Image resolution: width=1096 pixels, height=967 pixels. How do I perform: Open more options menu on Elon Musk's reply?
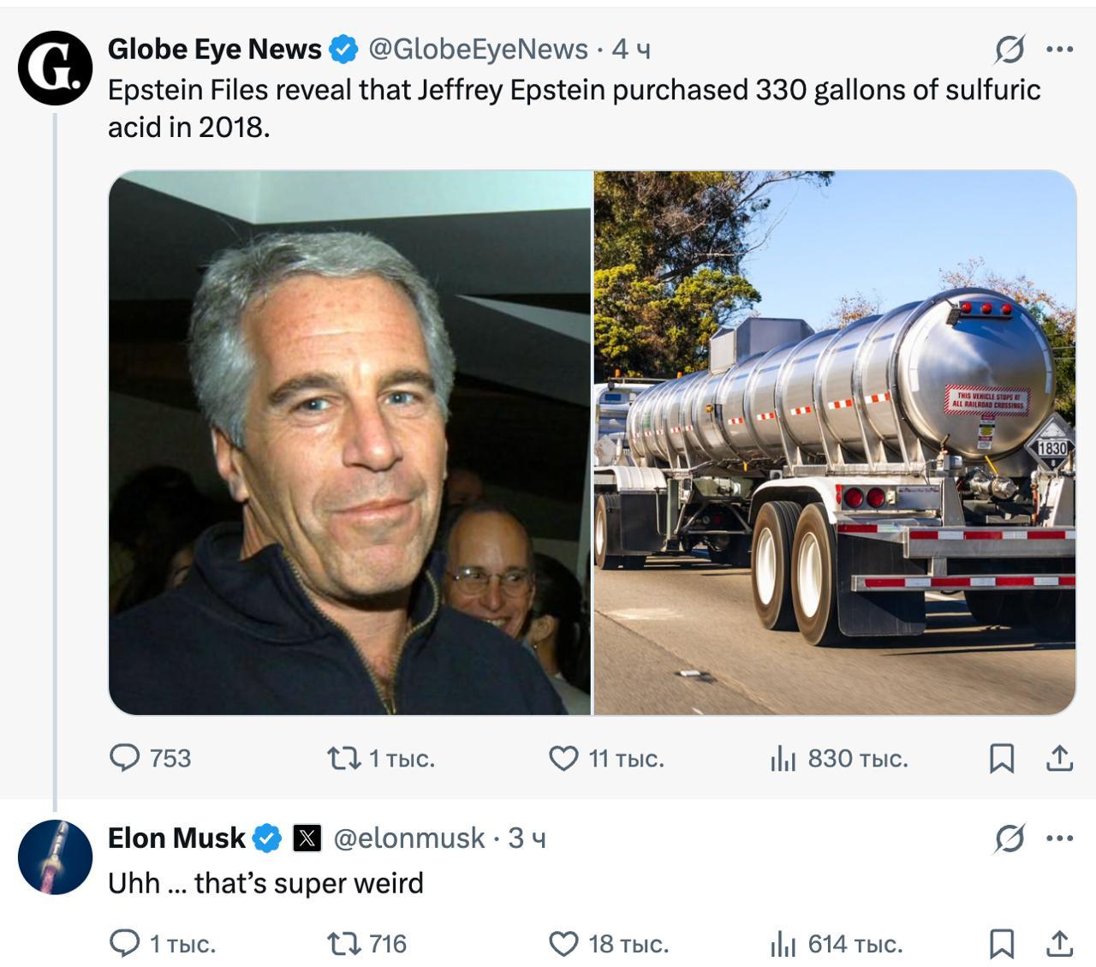click(x=1060, y=839)
